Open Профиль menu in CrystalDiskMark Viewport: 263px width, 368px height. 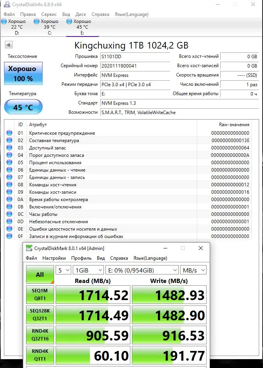tap(81, 258)
